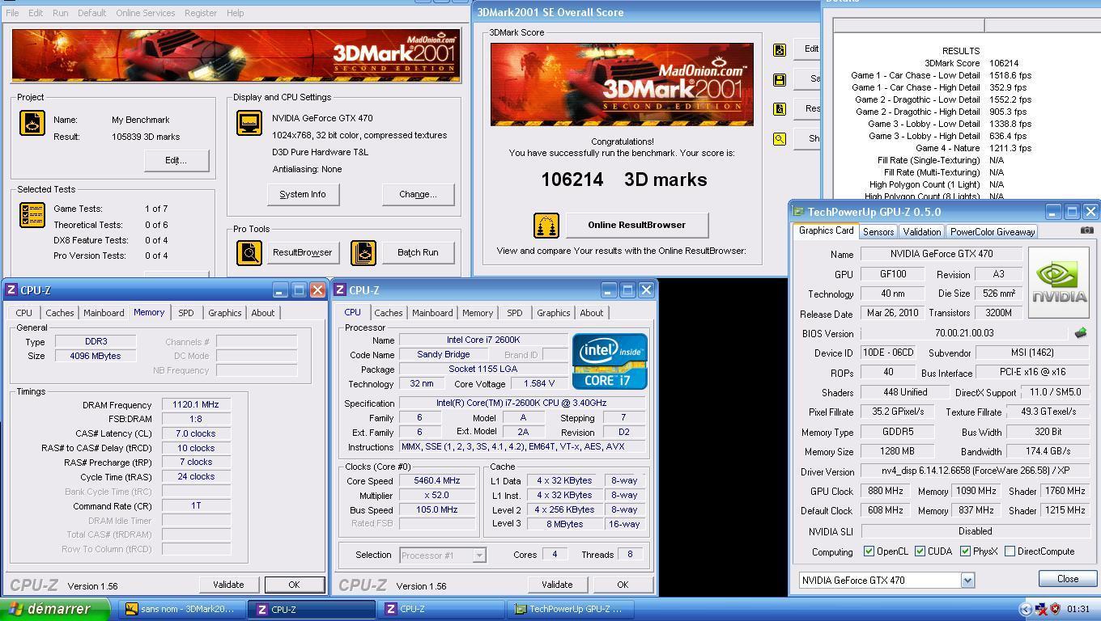Toggle the OpenCL checkbox
Viewport: 1101px width, 621px height.
point(869,551)
